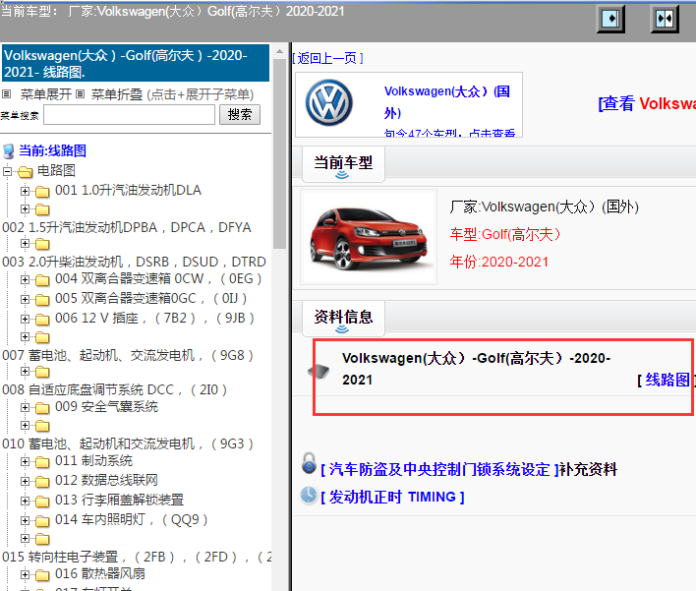Click folder icon of 011 制动系统
This screenshot has width=696, height=591.
pos(42,462)
